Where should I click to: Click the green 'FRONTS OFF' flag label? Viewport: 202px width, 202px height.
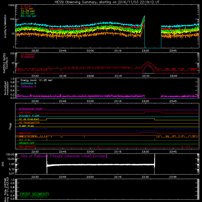pyautogui.click(x=27, y=143)
